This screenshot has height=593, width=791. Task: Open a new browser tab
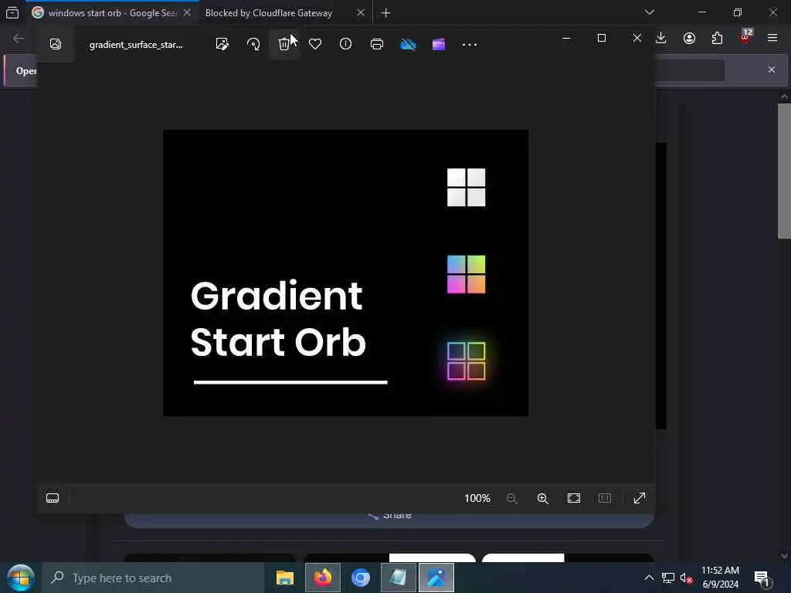386,13
